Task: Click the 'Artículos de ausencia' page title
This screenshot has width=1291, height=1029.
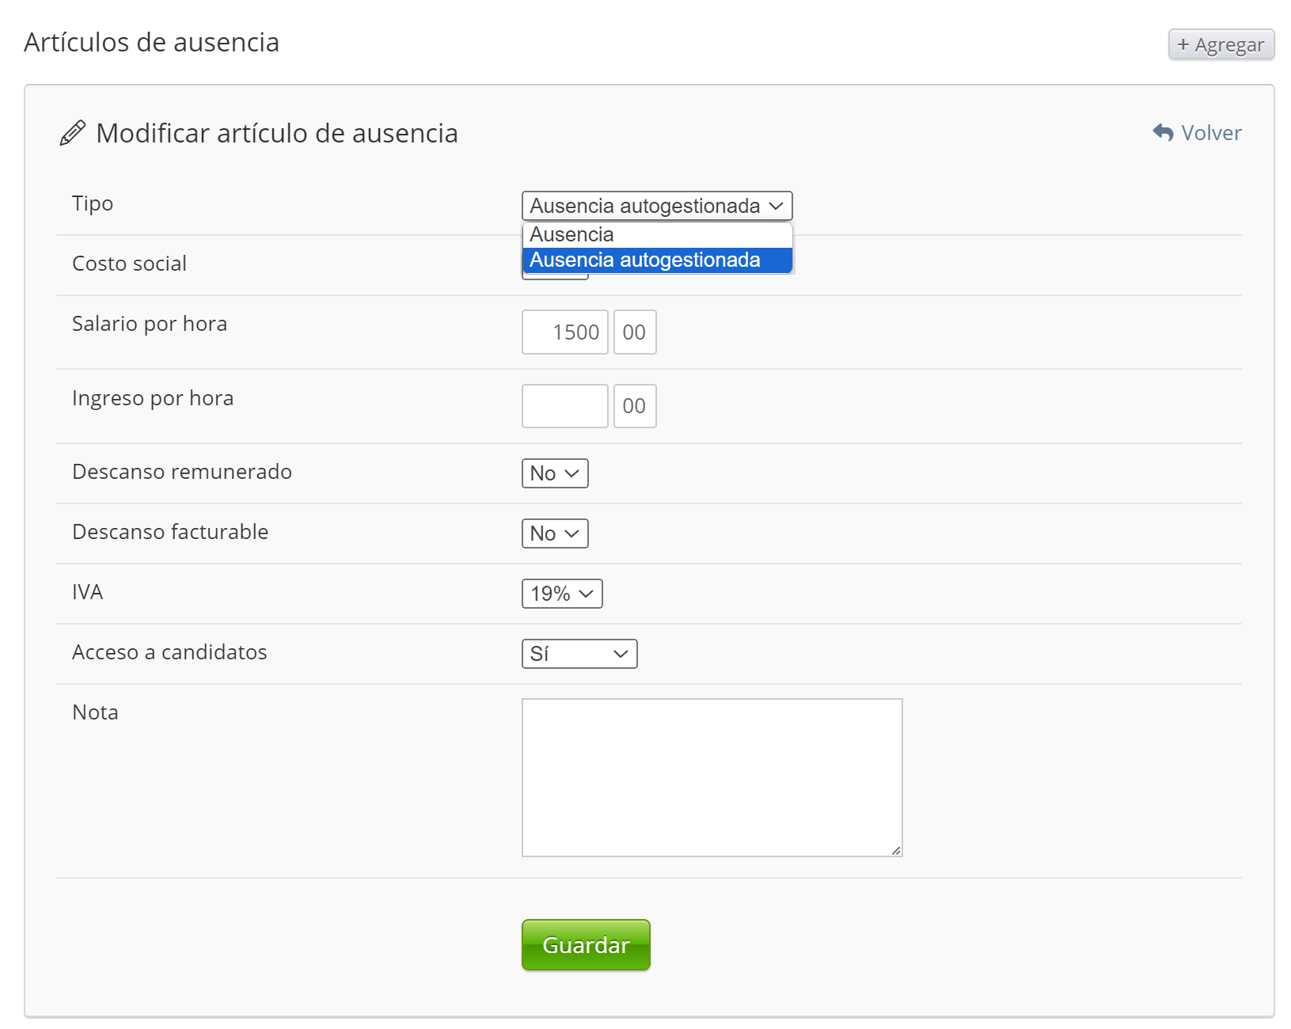Action: (151, 42)
